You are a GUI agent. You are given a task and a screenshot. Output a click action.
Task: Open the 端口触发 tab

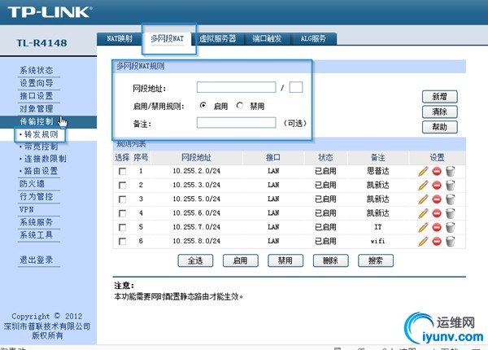267,38
